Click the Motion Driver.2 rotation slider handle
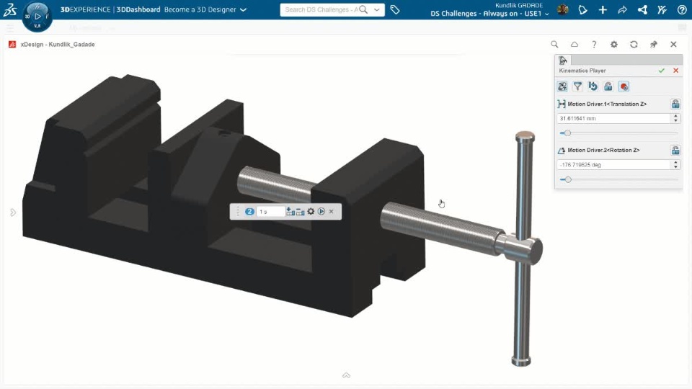This screenshot has width=692, height=389. click(x=568, y=179)
